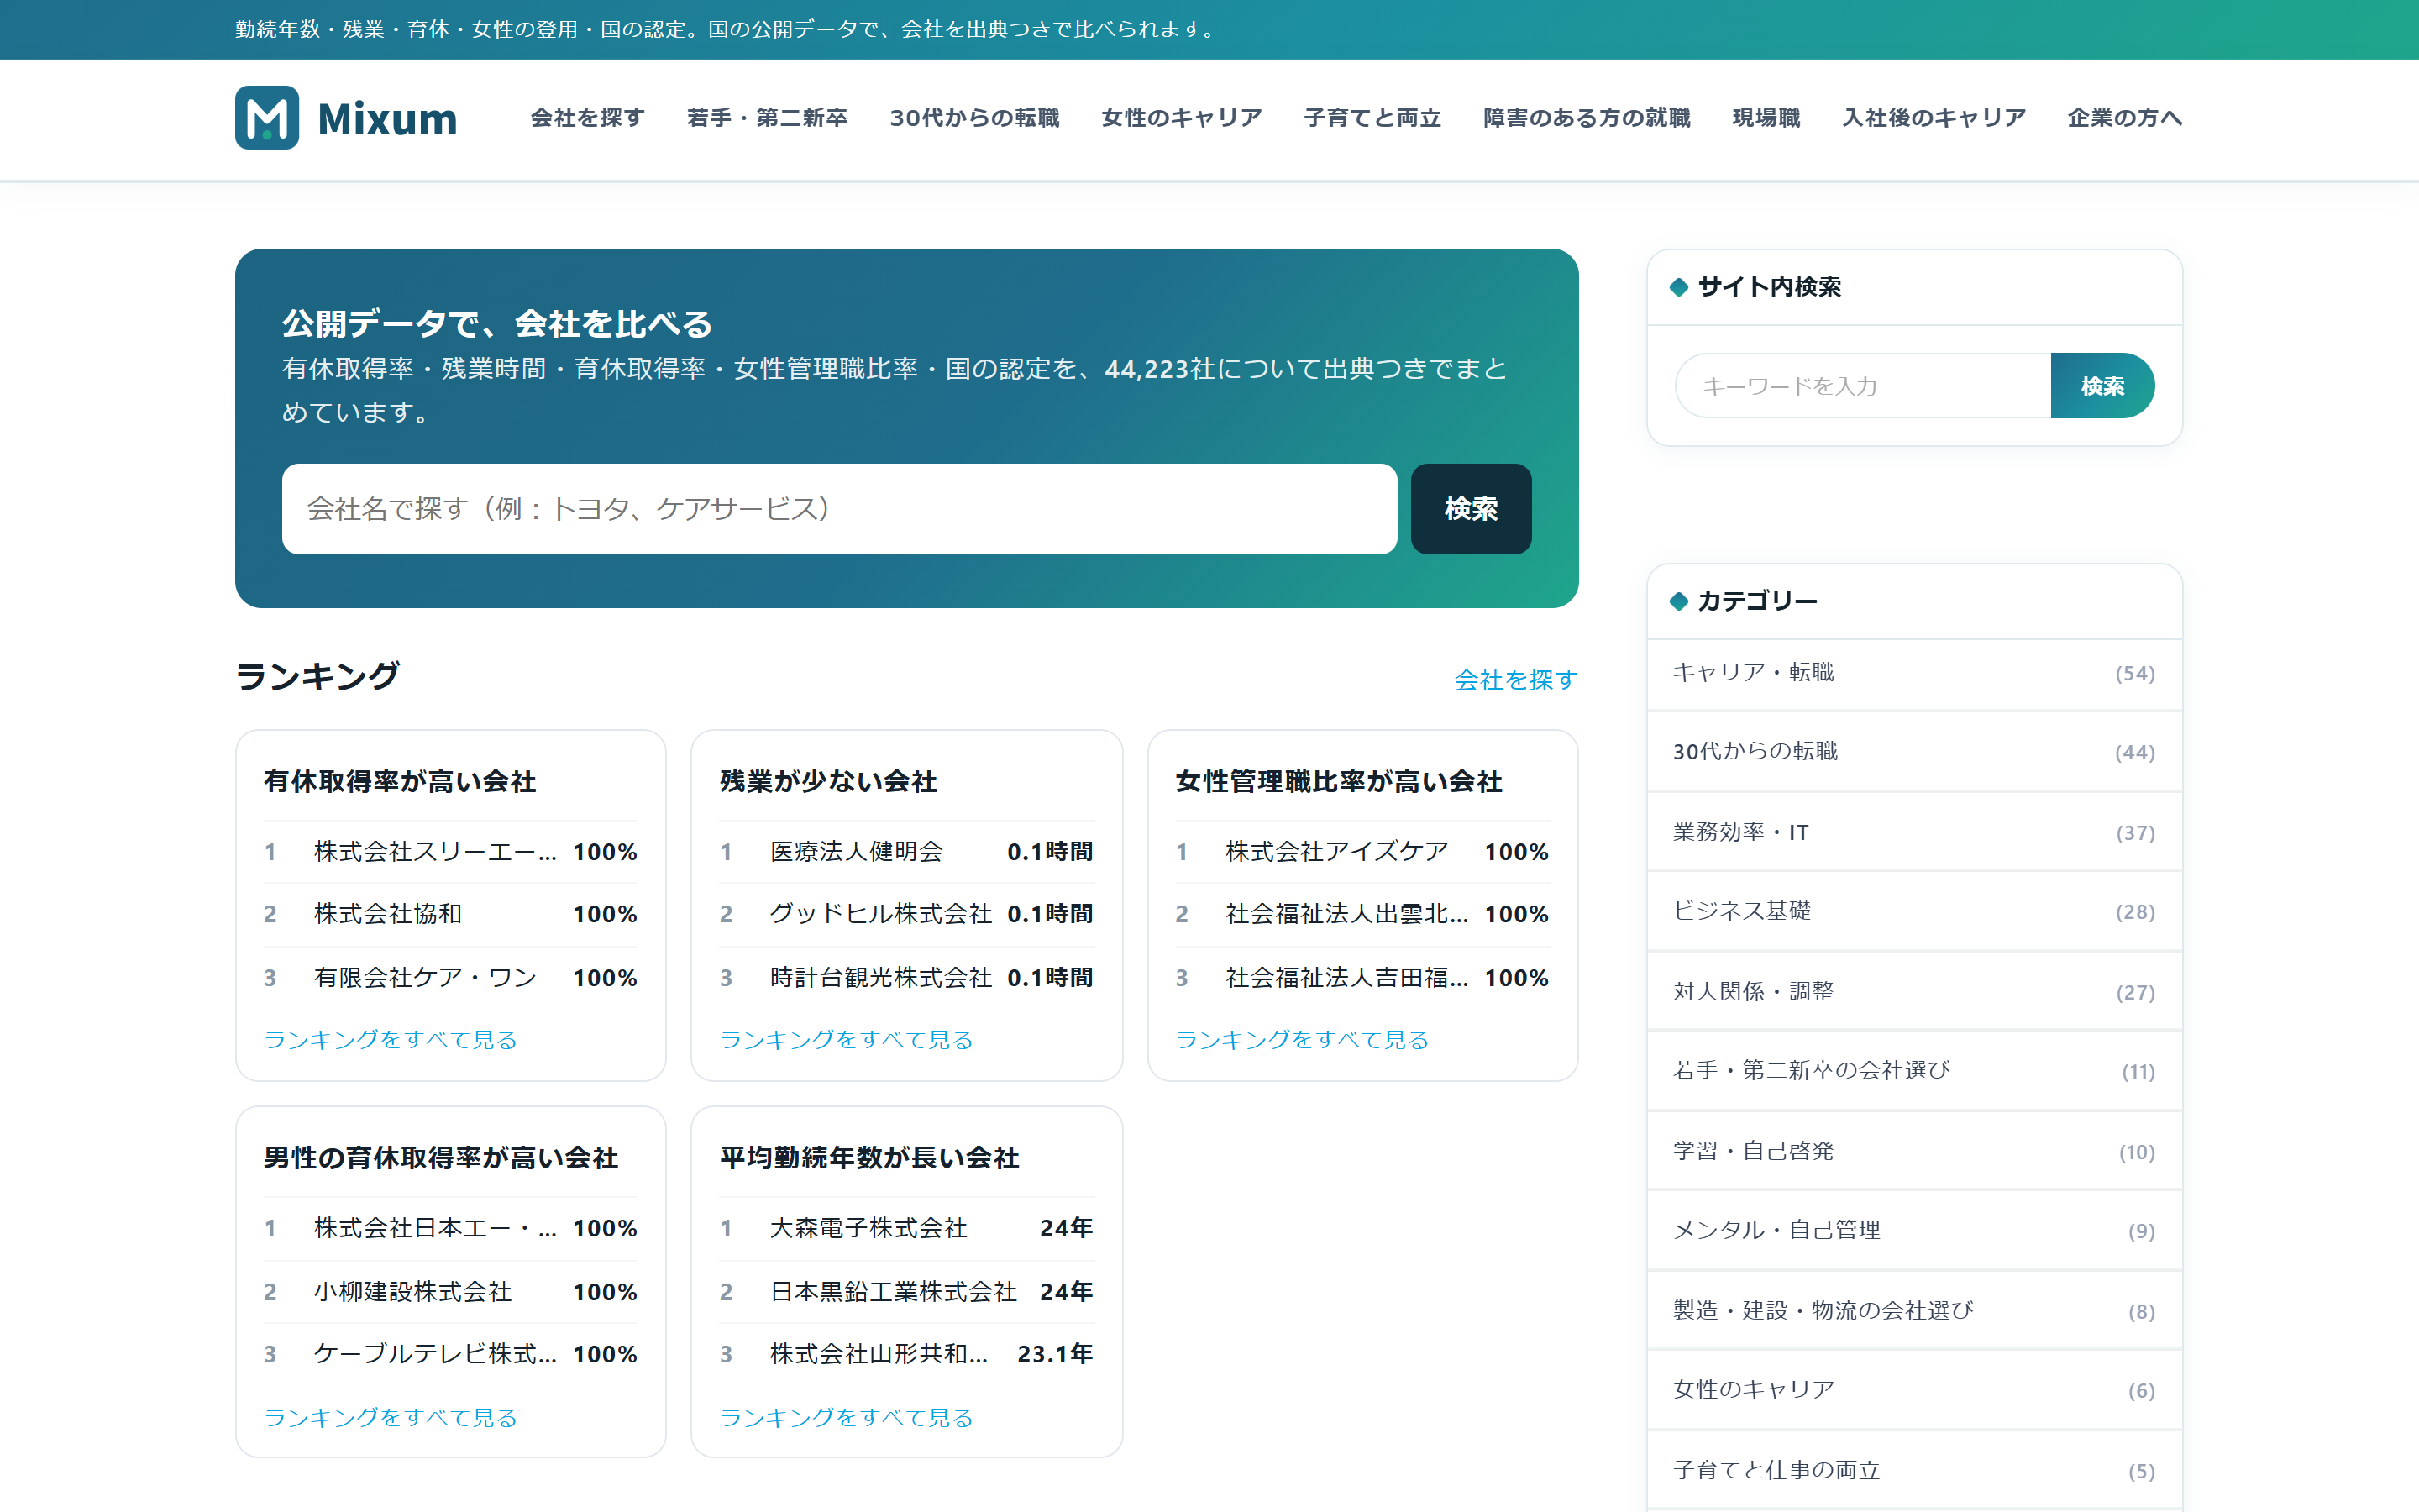Viewport: 2419px width, 1512px height.
Task: Select 現場職 in the header menu
Action: [1766, 118]
